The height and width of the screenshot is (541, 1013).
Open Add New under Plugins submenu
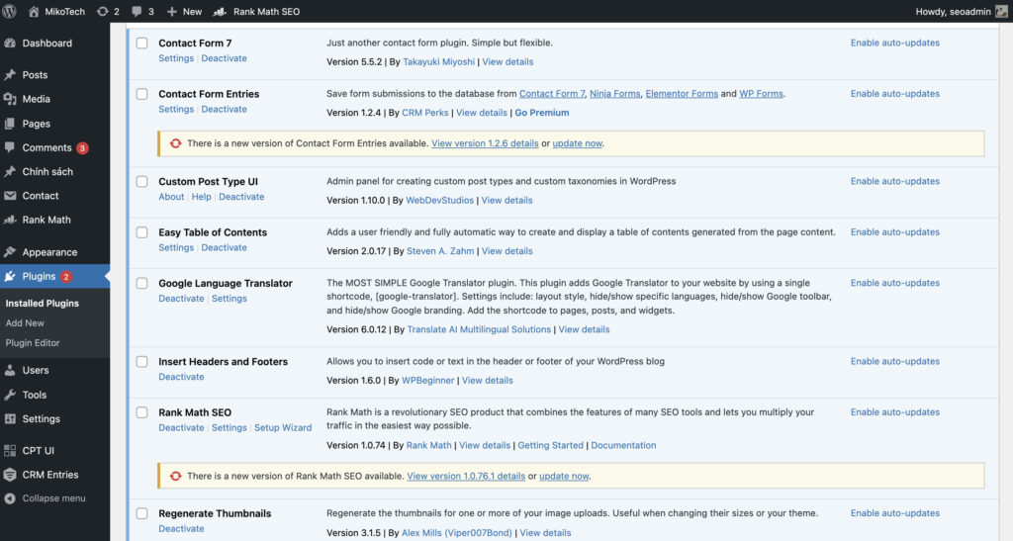25,323
